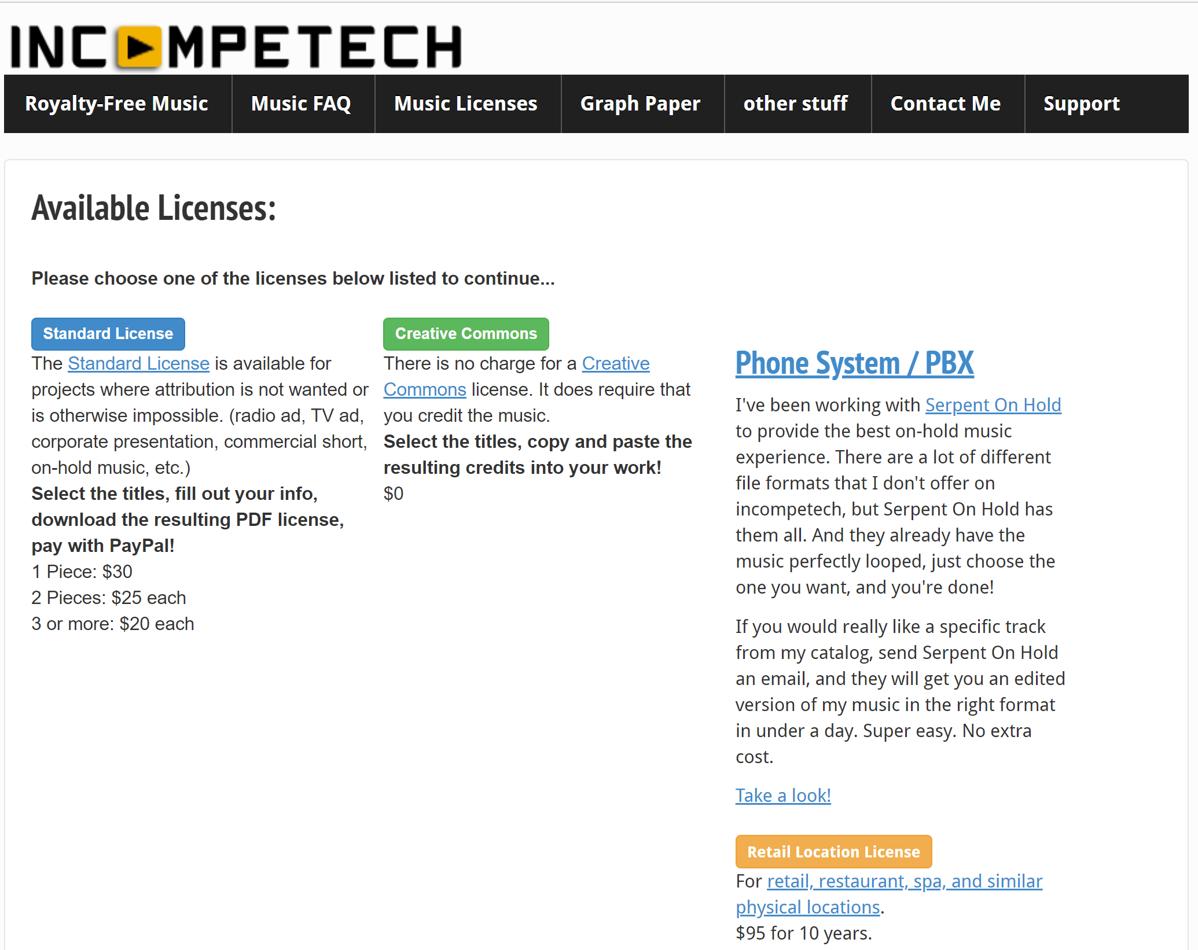Image resolution: width=1198 pixels, height=950 pixels.
Task: Choose the green Creative Commons button
Action: pos(466,334)
